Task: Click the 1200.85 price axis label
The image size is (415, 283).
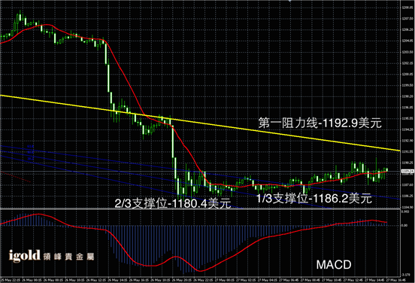Action: (x=407, y=75)
